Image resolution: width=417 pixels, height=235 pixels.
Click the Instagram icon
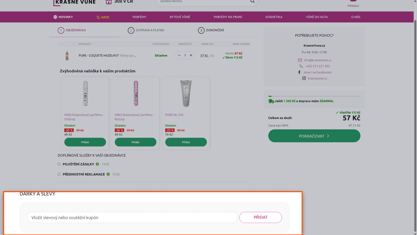[x=304, y=78]
